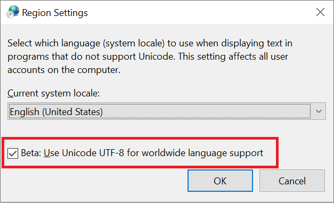Close the Region Settings dialog
Viewport: 334px width, 203px height.
coord(320,12)
